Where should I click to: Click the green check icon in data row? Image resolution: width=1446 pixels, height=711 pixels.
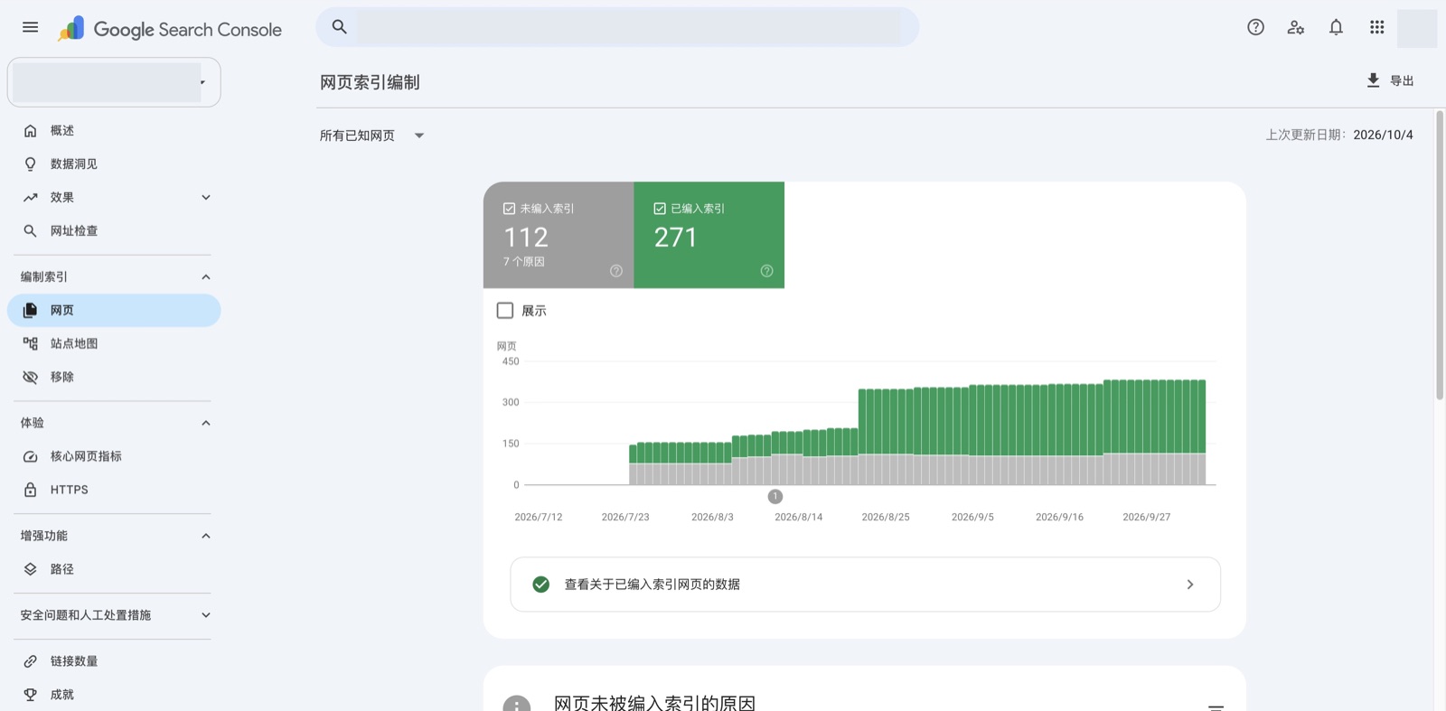[x=540, y=585]
